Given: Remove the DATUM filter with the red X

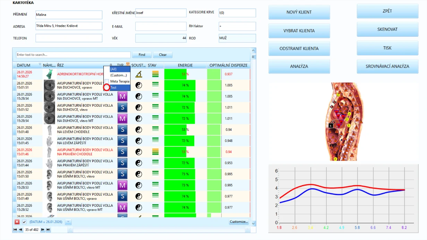Looking at the screenshot, I should coord(17,222).
